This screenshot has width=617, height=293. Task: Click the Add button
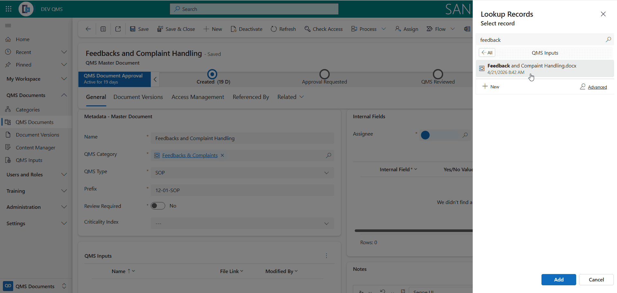(x=559, y=280)
